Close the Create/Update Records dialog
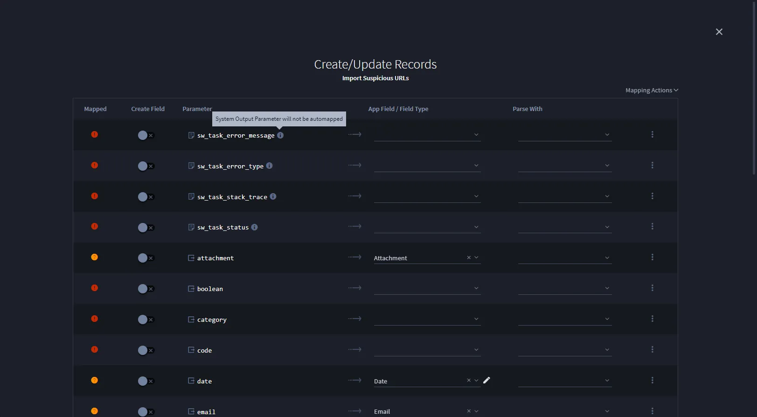This screenshot has width=757, height=417. (719, 32)
